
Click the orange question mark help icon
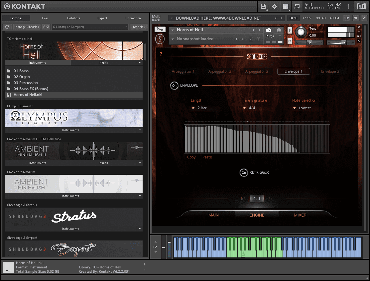point(161,54)
